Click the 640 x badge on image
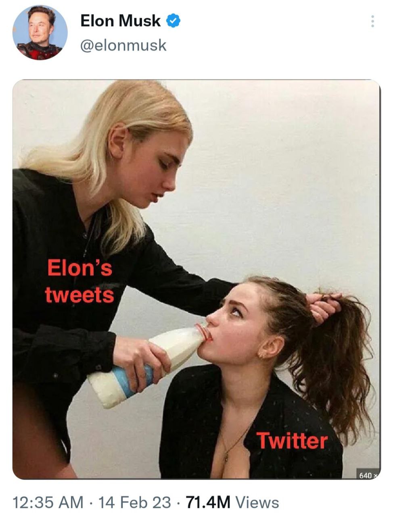The image size is (393, 516). point(368,476)
